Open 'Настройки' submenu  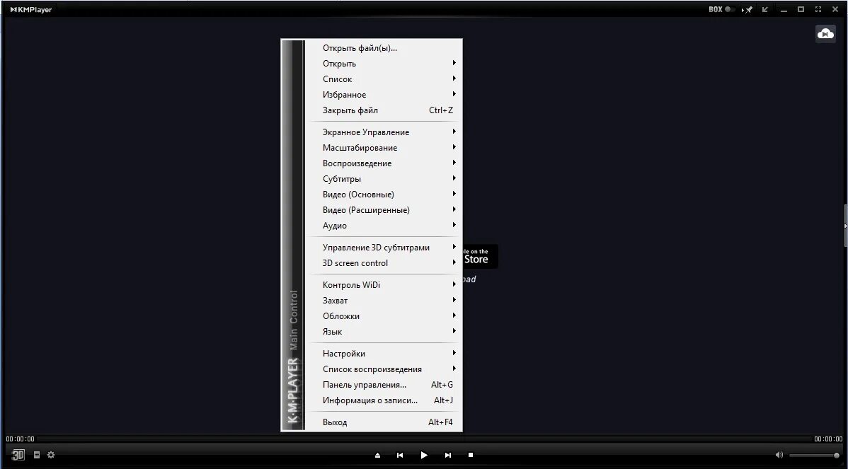click(384, 354)
